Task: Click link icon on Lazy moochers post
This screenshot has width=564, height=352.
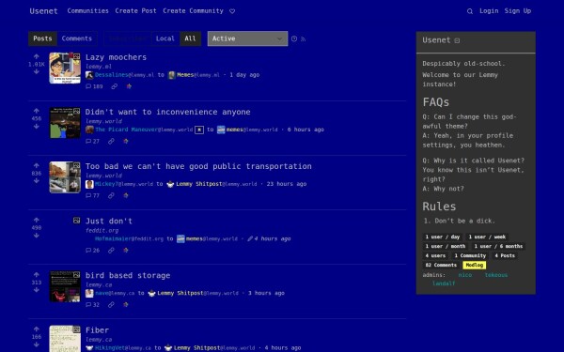Action: (x=114, y=86)
